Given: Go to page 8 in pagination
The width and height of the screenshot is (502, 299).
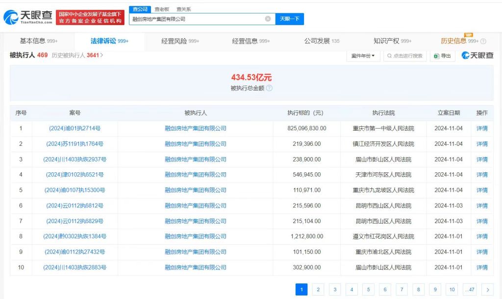Looking at the screenshot, I should tap(418, 289).
